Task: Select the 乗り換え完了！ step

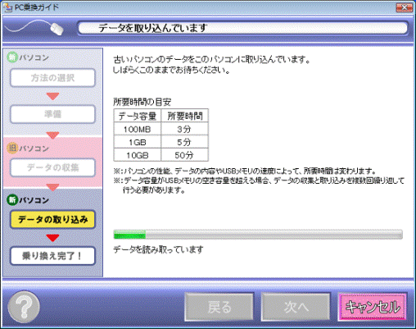Action: pyautogui.click(x=52, y=256)
